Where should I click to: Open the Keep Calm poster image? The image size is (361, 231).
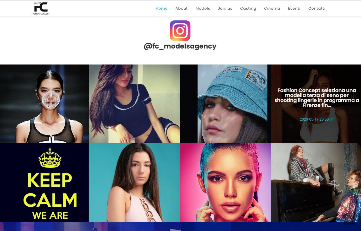[x=44, y=182]
